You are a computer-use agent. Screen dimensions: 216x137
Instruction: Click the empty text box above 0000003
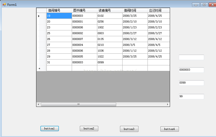point(191,57)
